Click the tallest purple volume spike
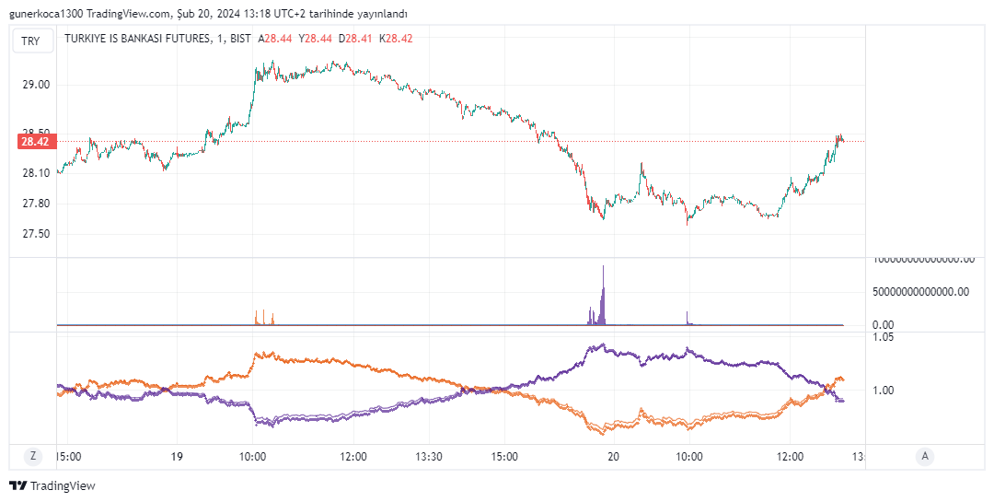Screen dimensions: 994x502 (x=603, y=295)
